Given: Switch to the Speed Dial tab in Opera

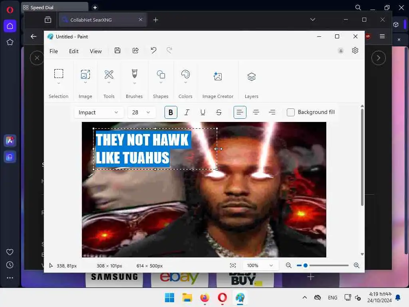Looking at the screenshot, I should point(54,7).
